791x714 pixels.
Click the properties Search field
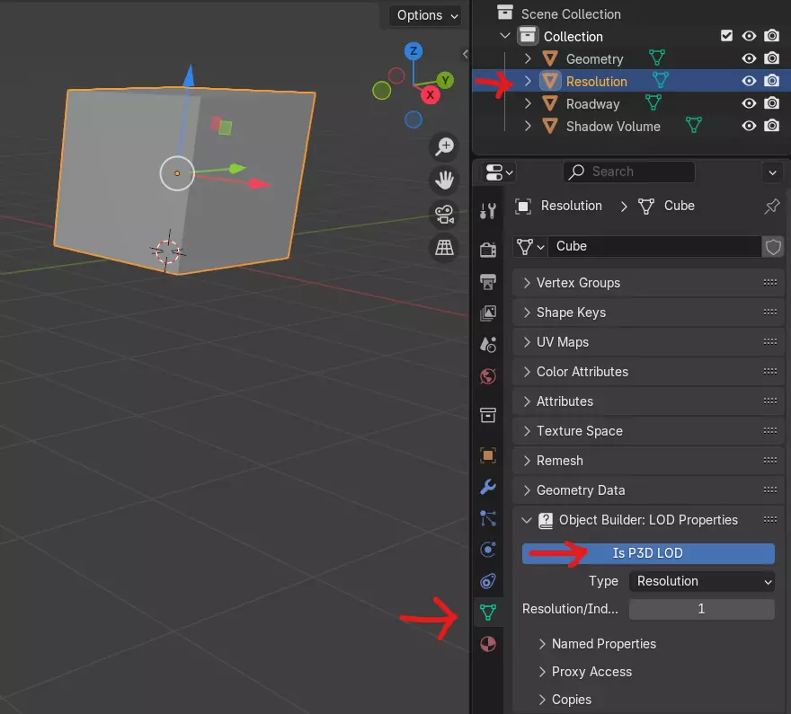tap(629, 172)
